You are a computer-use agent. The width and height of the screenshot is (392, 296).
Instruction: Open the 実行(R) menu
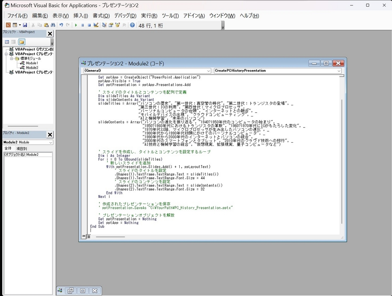[149, 16]
